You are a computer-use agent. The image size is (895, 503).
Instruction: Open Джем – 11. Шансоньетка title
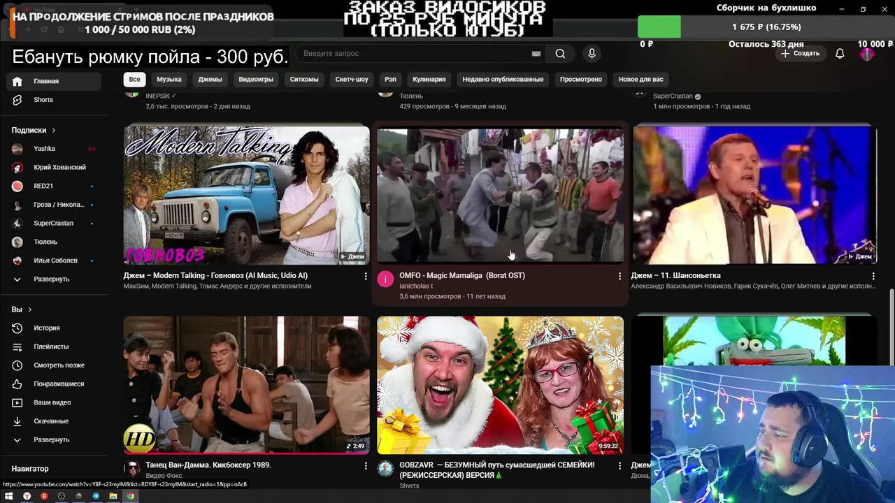point(675,276)
